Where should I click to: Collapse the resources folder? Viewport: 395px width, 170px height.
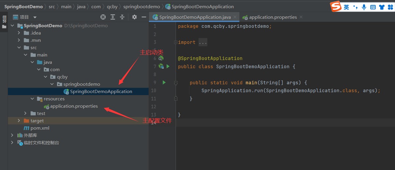coord(32,99)
